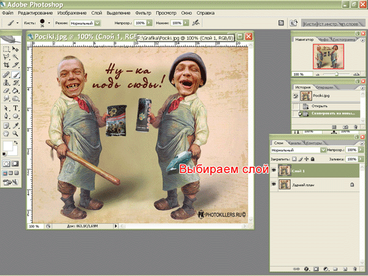
Task: Select the Eraser tool
Action: tap(6, 91)
